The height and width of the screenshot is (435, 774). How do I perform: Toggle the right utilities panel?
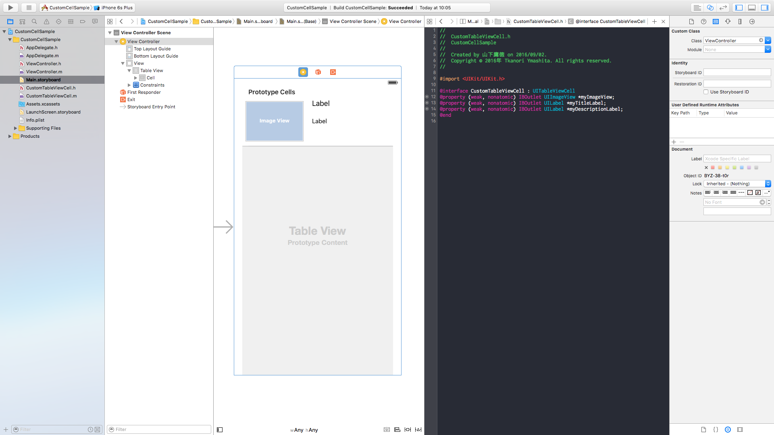(764, 8)
